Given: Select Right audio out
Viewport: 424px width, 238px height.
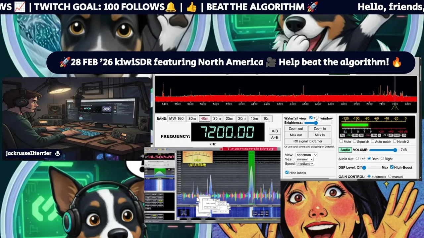Looking at the screenshot, I should click(x=382, y=159).
